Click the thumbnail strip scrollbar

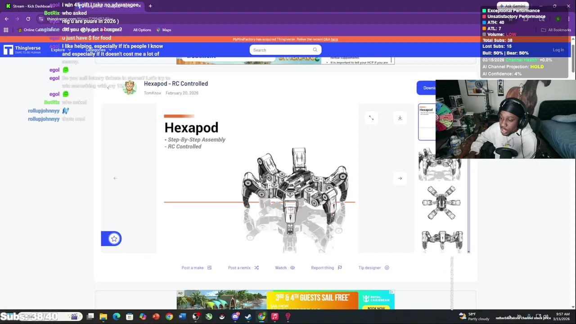(468, 207)
